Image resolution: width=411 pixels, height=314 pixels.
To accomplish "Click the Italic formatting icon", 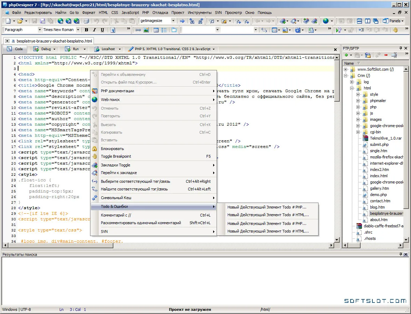I will [x=94, y=30].
